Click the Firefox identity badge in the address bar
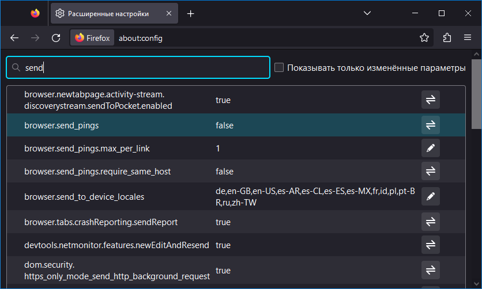The width and height of the screenshot is (482, 289). 92,38
